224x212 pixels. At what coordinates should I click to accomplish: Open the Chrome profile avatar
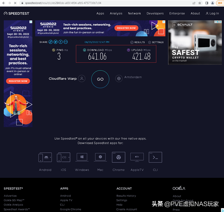[213, 3]
